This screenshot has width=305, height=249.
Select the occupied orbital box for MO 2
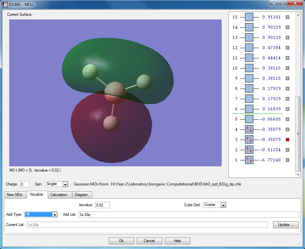point(249,150)
